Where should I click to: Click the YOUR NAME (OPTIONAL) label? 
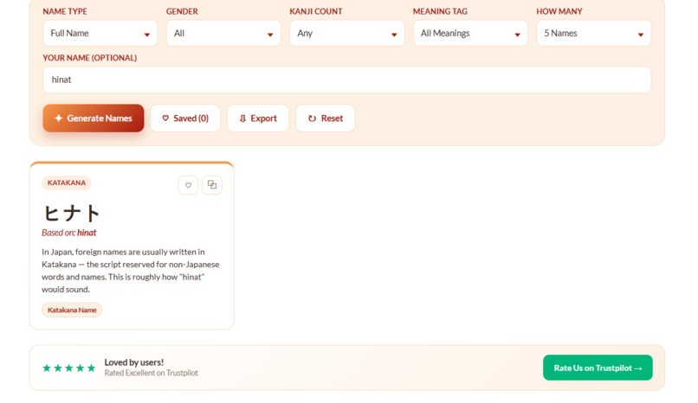click(x=90, y=58)
